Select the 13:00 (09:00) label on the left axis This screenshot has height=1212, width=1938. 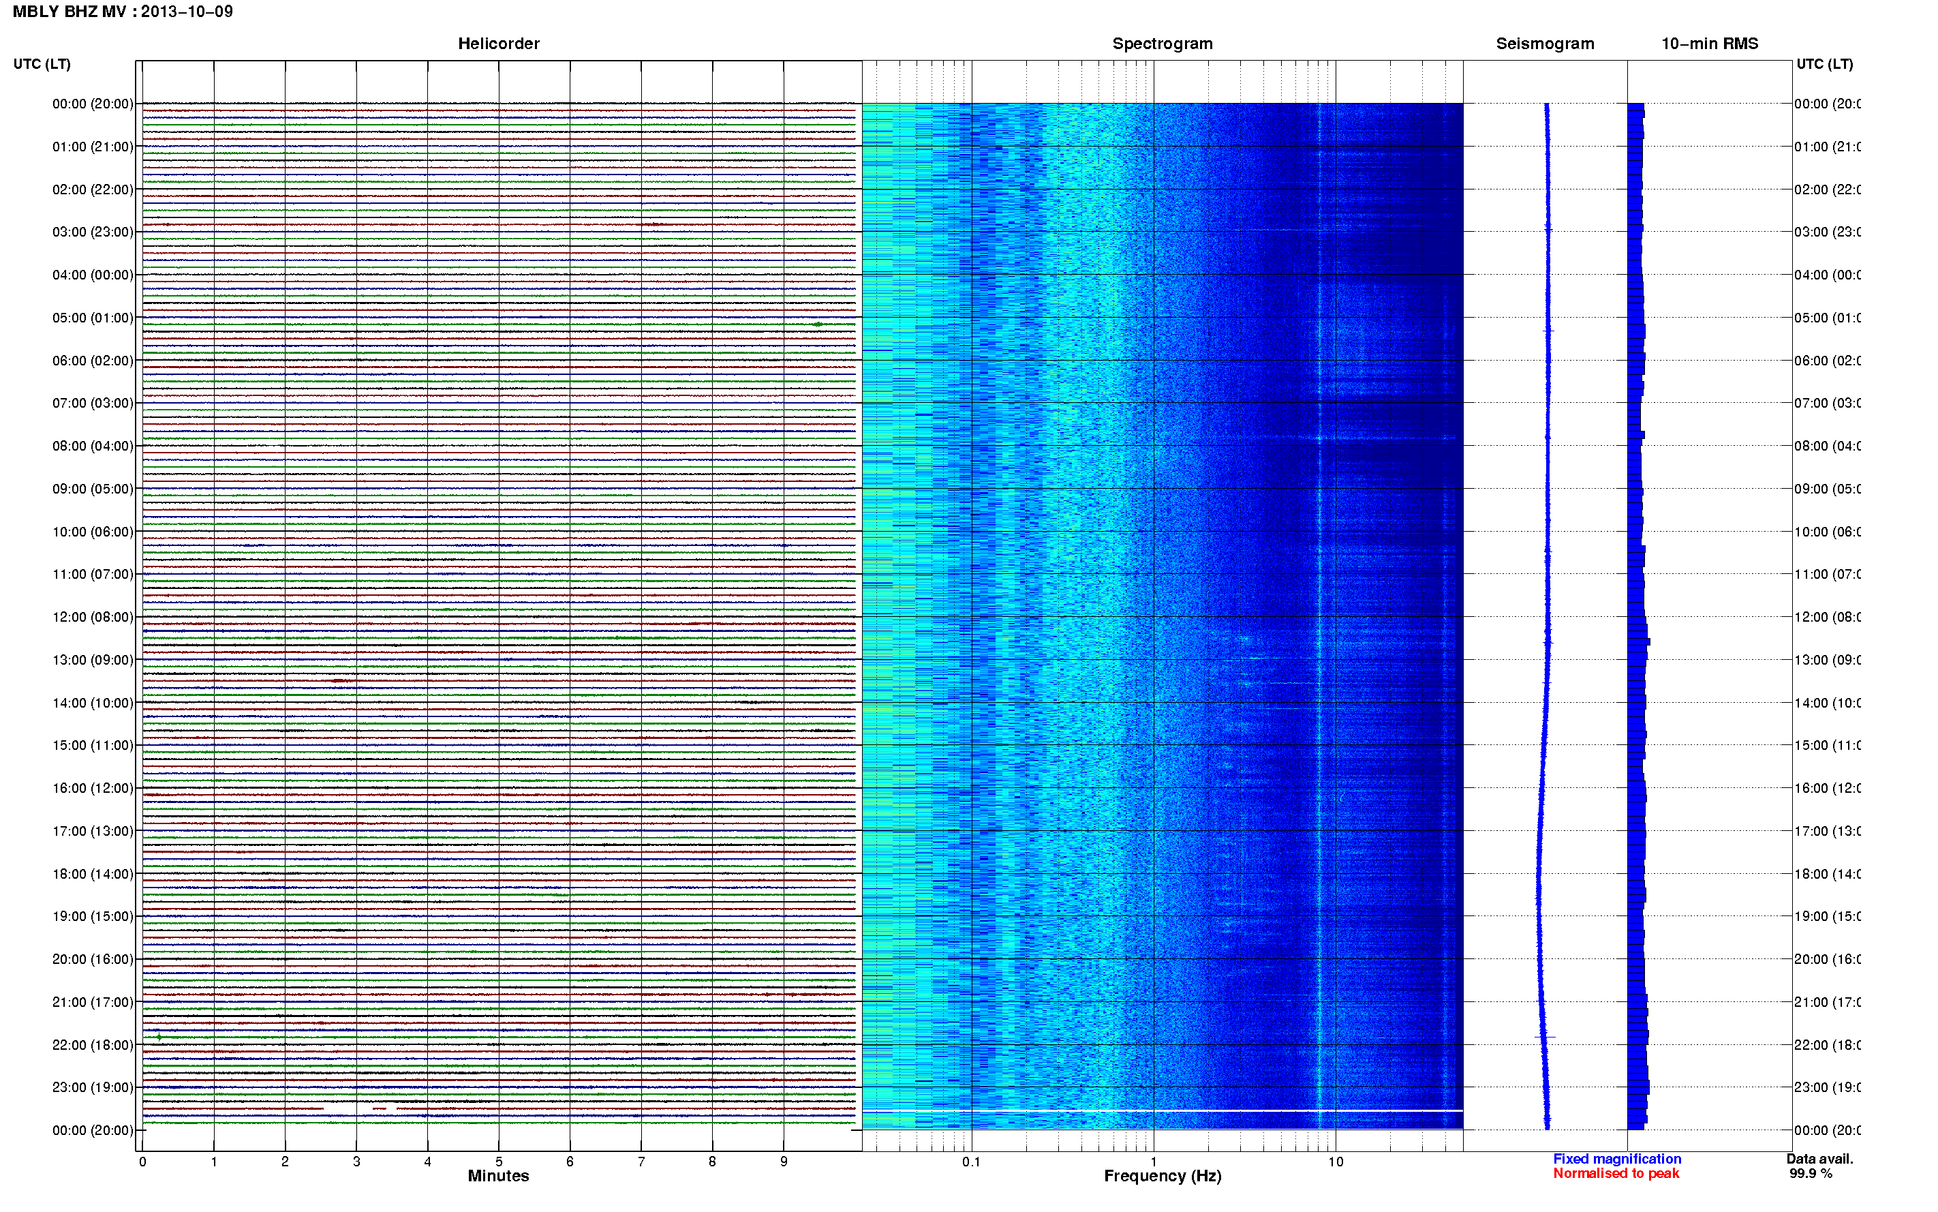tap(93, 660)
